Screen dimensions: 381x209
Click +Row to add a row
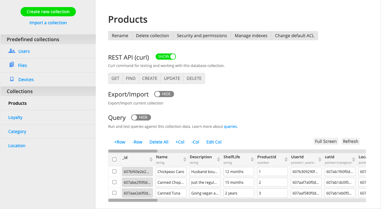120,142
